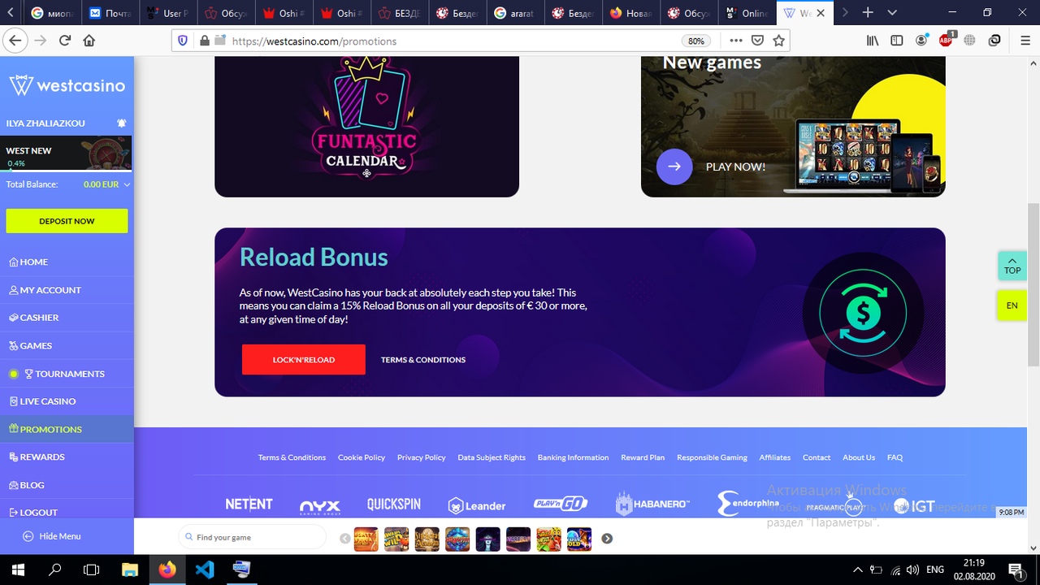
Task: Open the Cookie Policy footer link
Action: [362, 457]
